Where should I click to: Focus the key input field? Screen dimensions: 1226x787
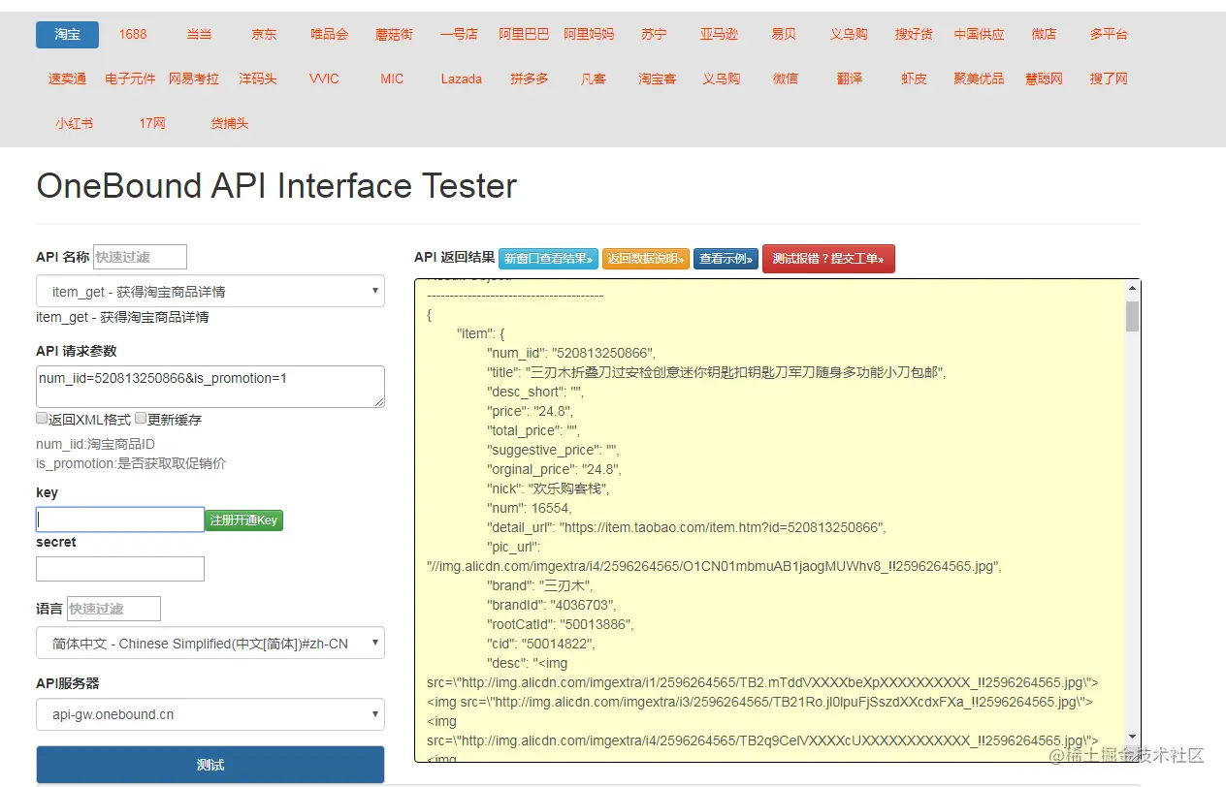coord(120,519)
